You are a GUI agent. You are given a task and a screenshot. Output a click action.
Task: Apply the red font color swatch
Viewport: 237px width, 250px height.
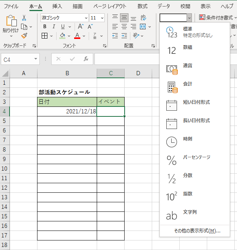point(77,36)
